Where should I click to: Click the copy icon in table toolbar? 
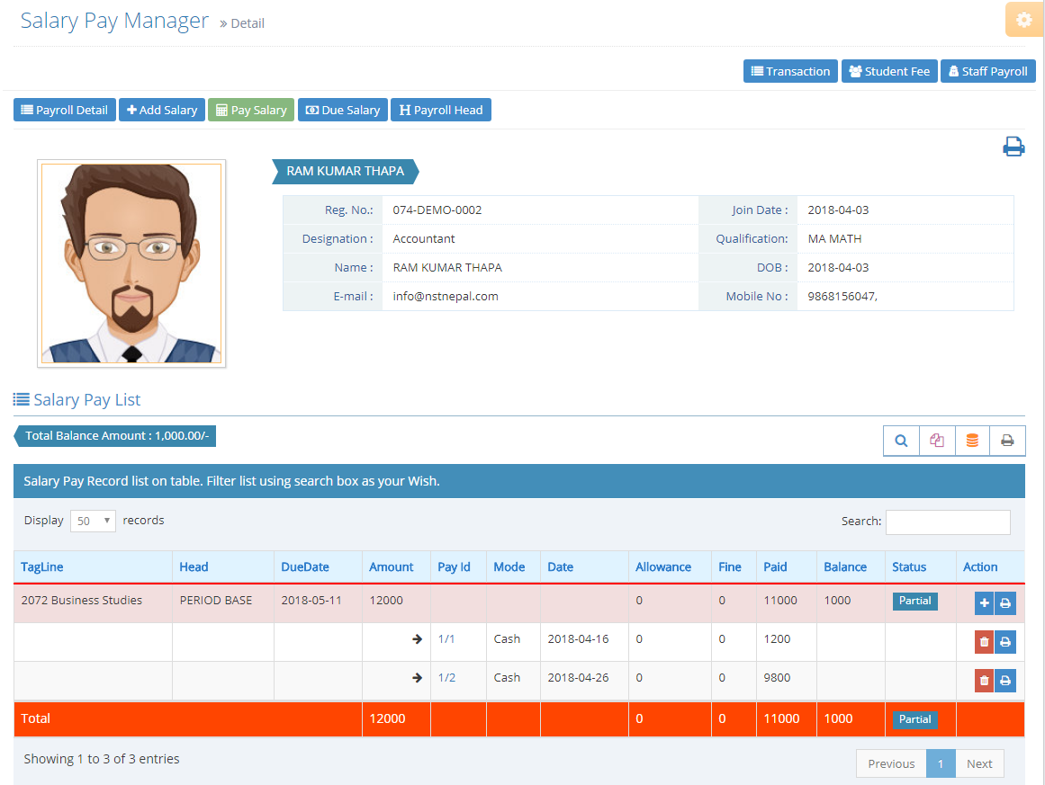click(937, 441)
